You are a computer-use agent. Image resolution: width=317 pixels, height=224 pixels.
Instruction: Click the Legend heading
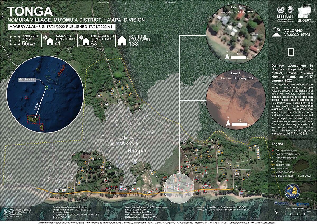[x=277, y=144]
